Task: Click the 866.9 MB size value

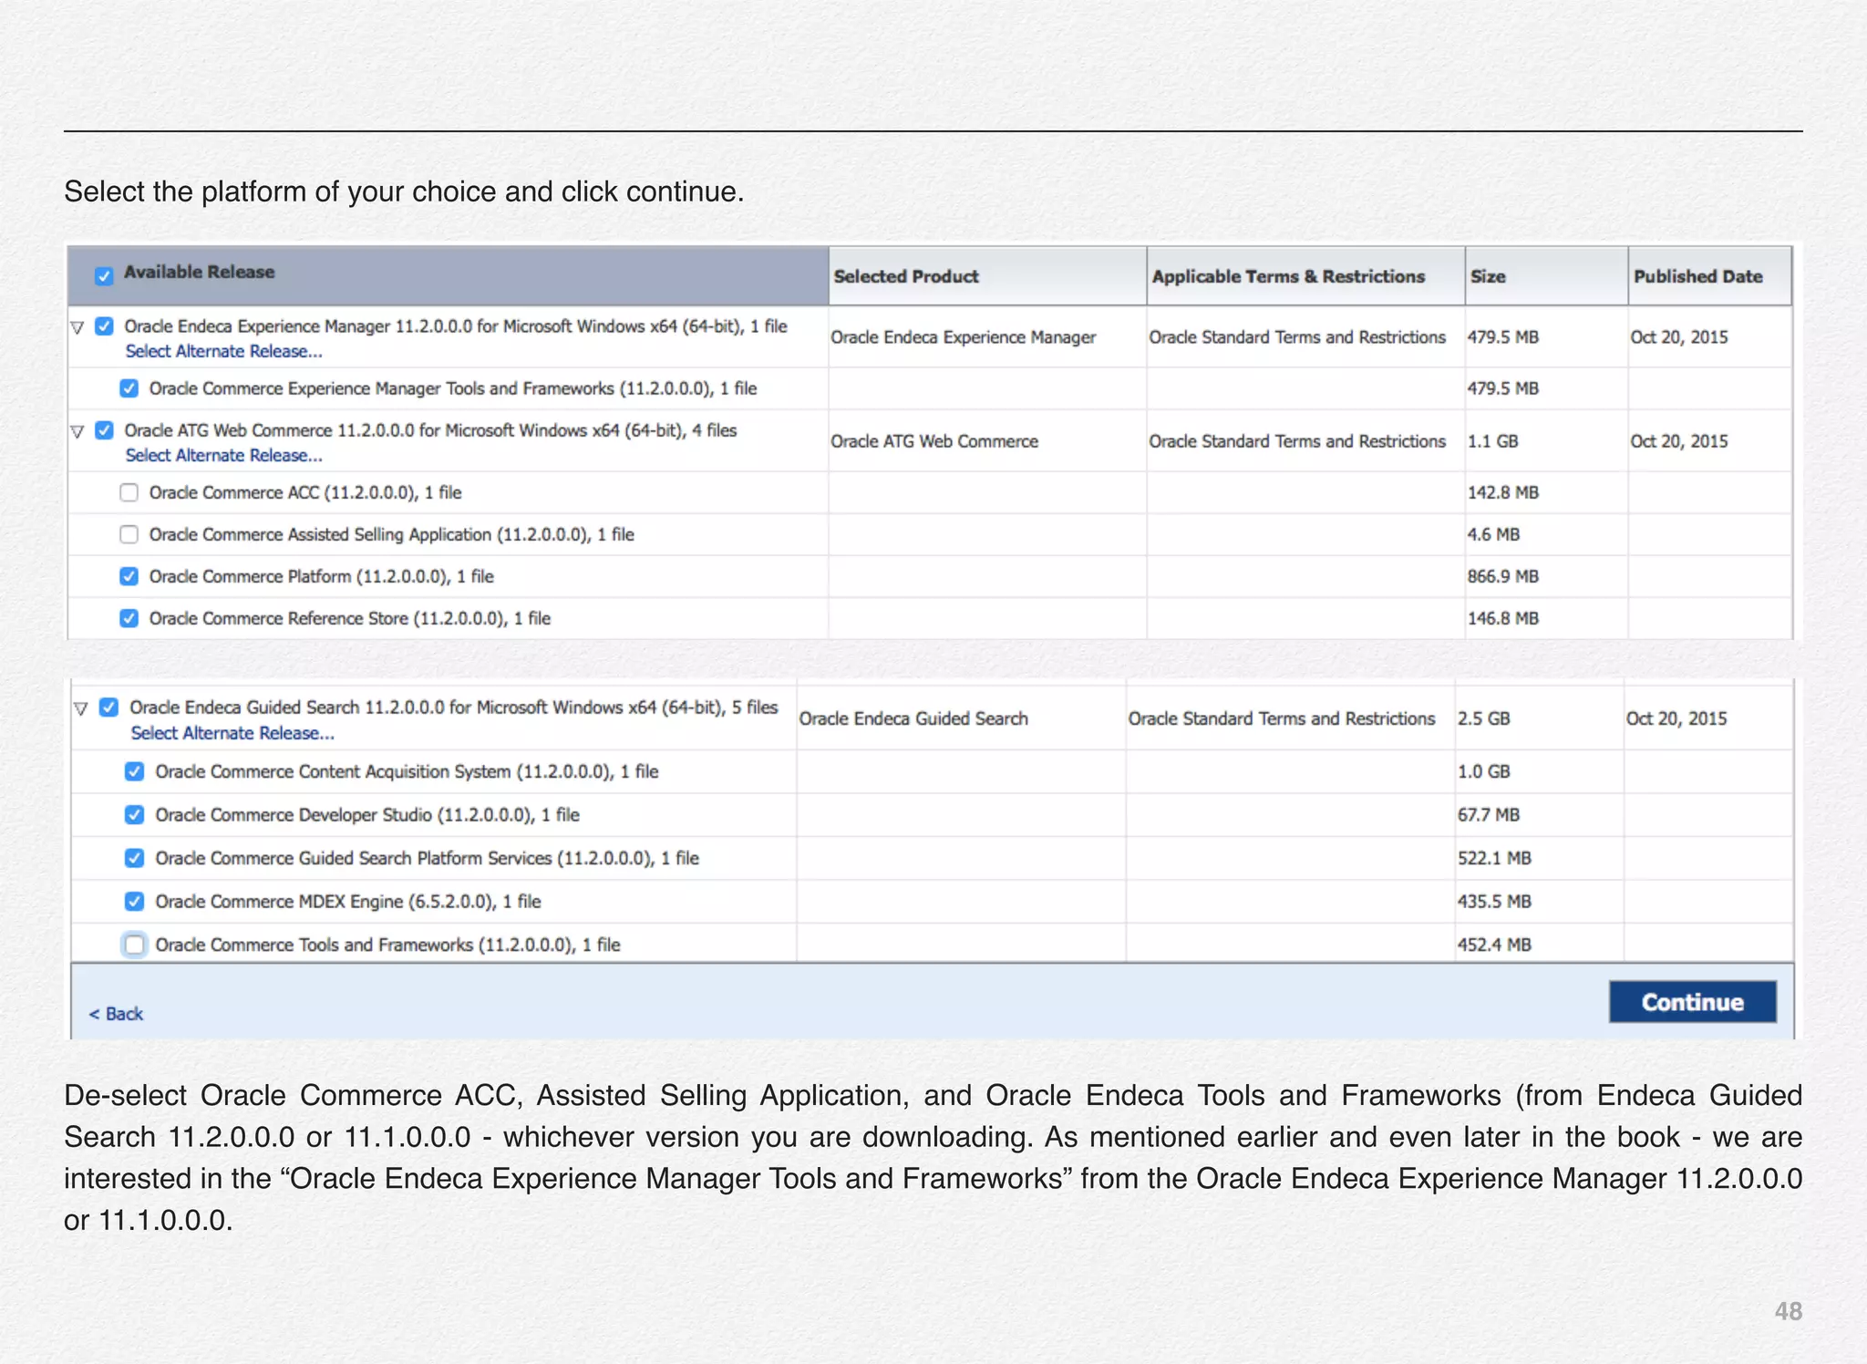Action: [1502, 576]
